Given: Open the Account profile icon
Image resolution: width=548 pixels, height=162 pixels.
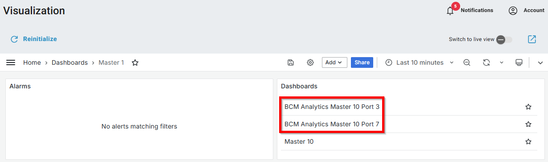Looking at the screenshot, I should tap(513, 11).
